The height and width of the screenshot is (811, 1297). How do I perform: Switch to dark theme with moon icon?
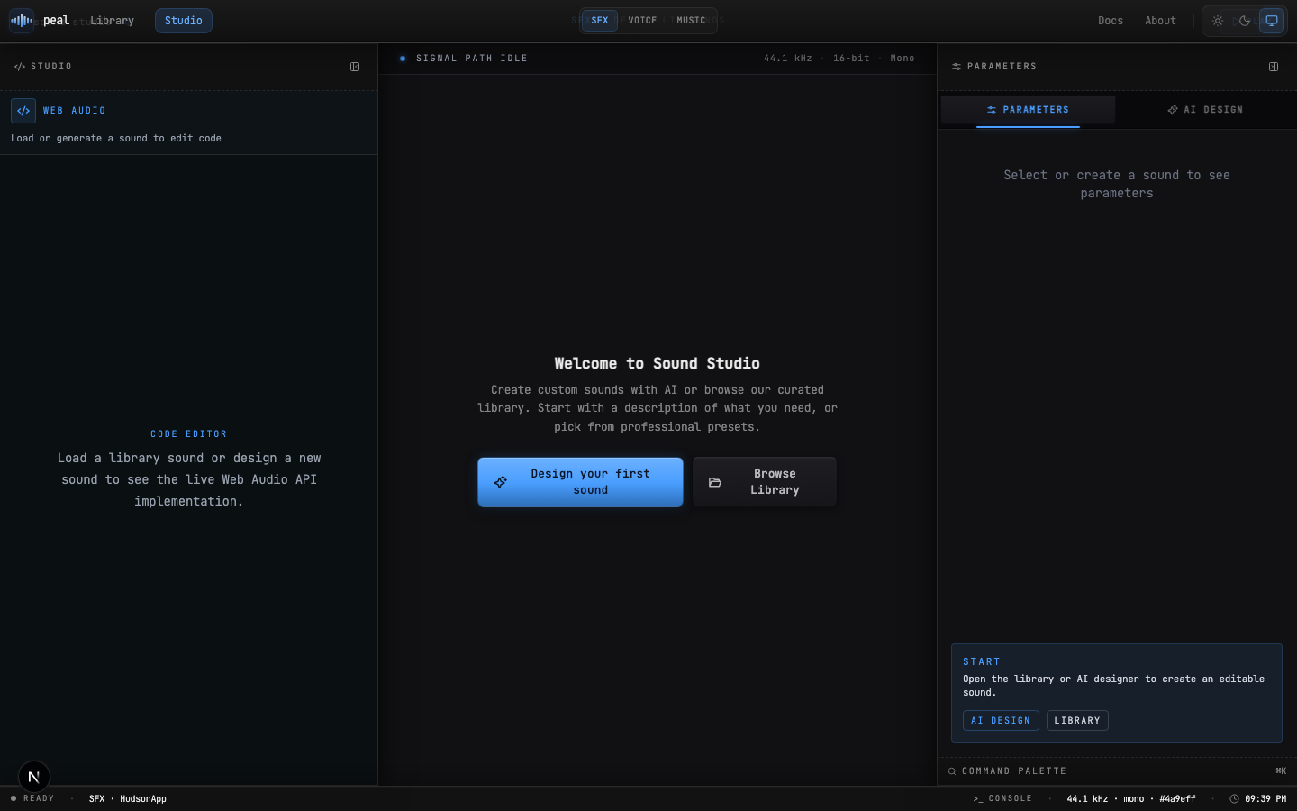(x=1245, y=21)
